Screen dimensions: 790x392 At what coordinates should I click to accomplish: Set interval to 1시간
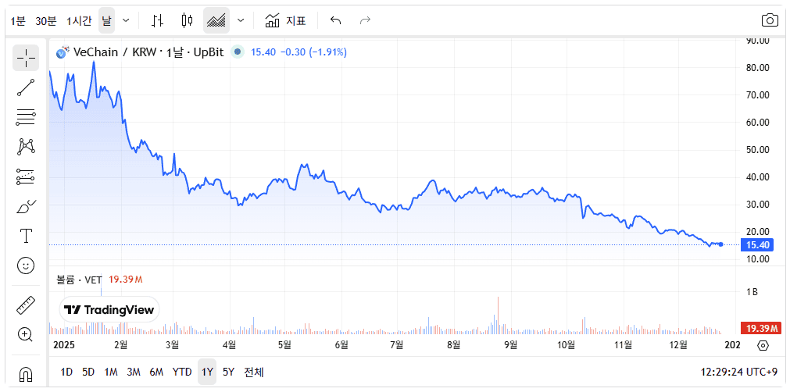pos(79,20)
